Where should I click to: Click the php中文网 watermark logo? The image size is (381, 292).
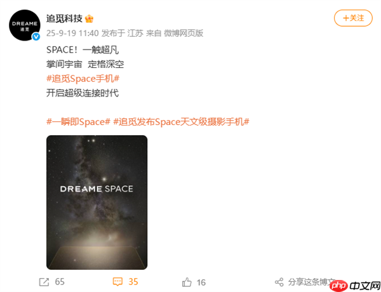[355, 286]
